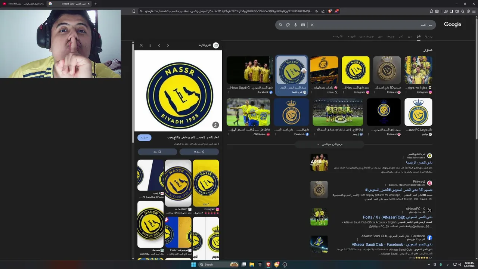
Task: Open the Brave hamburger main menu
Action: coord(474,11)
